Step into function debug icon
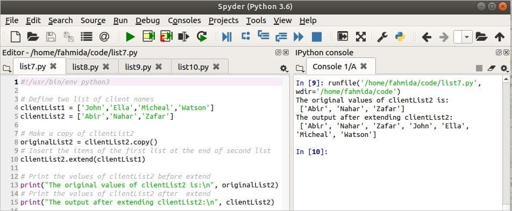 click(264, 36)
